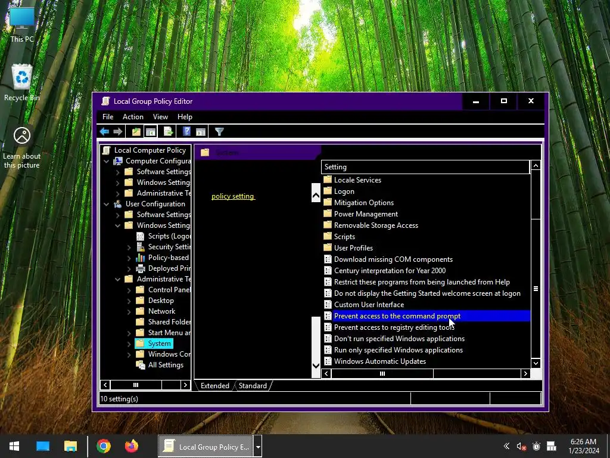Show hidden tray icons chevron

(x=506, y=446)
